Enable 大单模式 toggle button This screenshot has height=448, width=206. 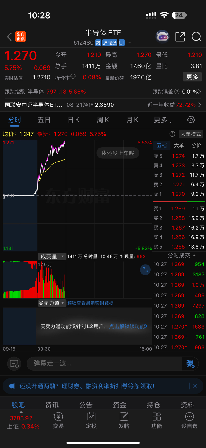(191, 134)
